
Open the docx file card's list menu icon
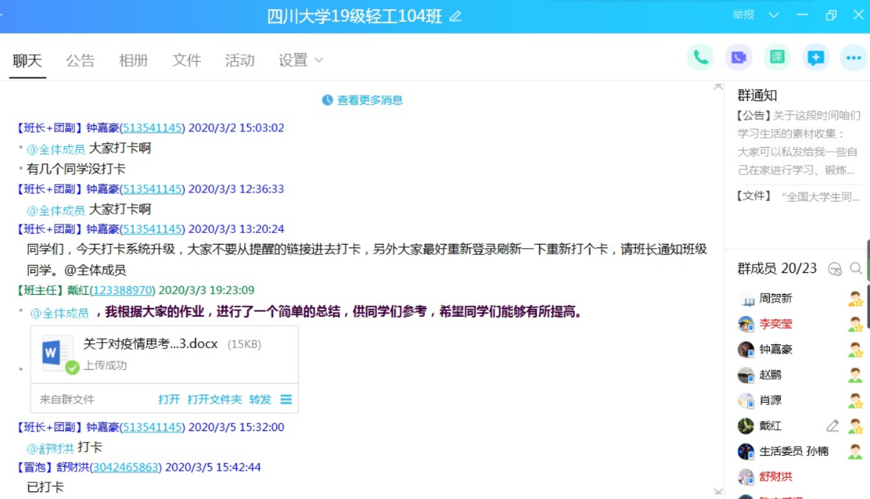tap(286, 399)
